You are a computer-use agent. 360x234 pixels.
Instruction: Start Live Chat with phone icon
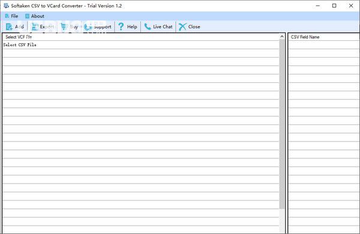click(148, 26)
